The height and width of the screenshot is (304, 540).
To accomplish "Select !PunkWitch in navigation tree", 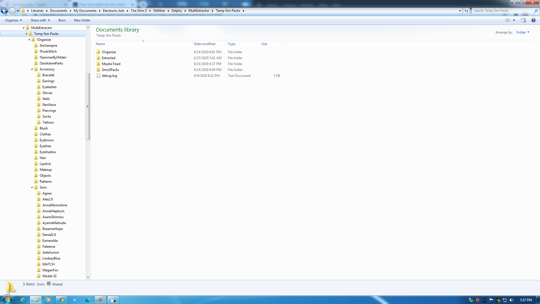I will 48,52.
